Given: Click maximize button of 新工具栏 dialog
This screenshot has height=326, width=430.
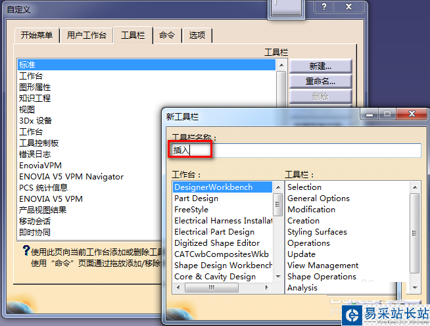Looking at the screenshot, I should click(x=387, y=114).
